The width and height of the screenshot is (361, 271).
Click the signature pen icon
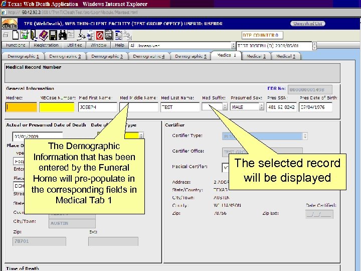[x=81, y=35]
